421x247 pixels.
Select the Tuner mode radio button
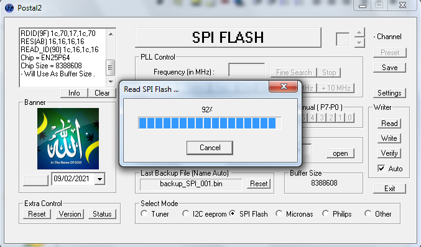click(x=144, y=213)
